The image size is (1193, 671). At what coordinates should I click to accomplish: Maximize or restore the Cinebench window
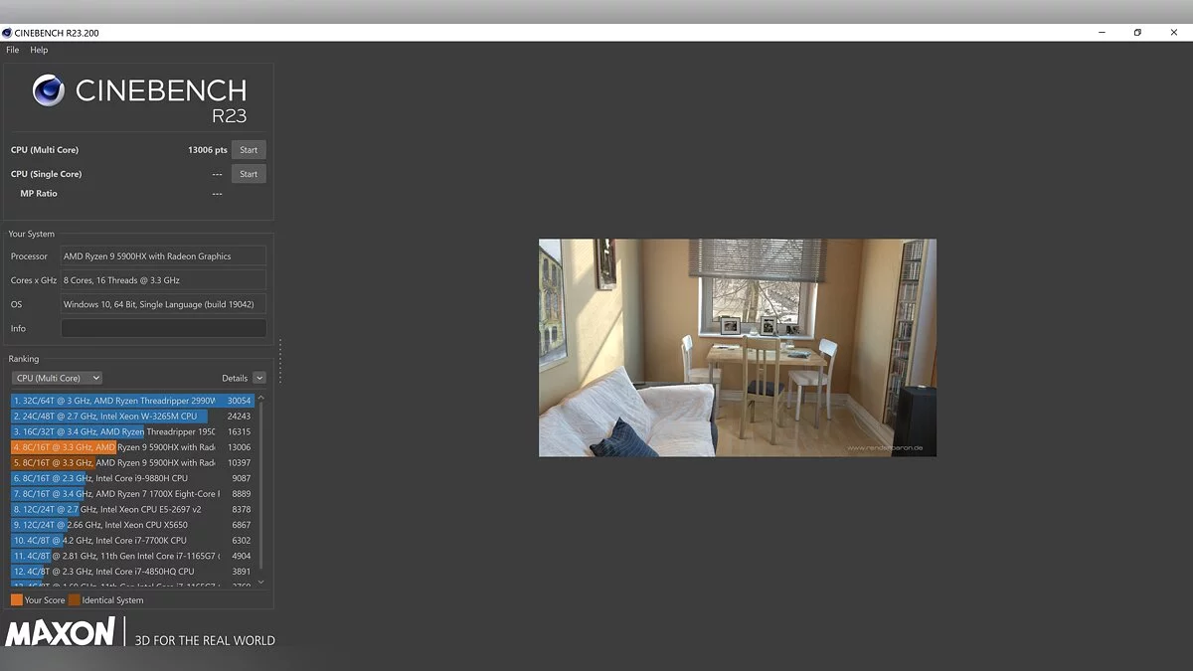coord(1137,33)
